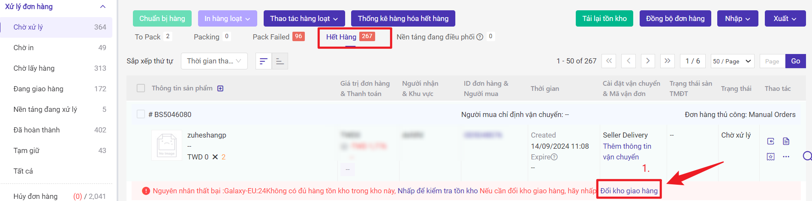Tick the checkbox for order BS5046080
The height and width of the screenshot is (201, 812).
click(x=141, y=114)
